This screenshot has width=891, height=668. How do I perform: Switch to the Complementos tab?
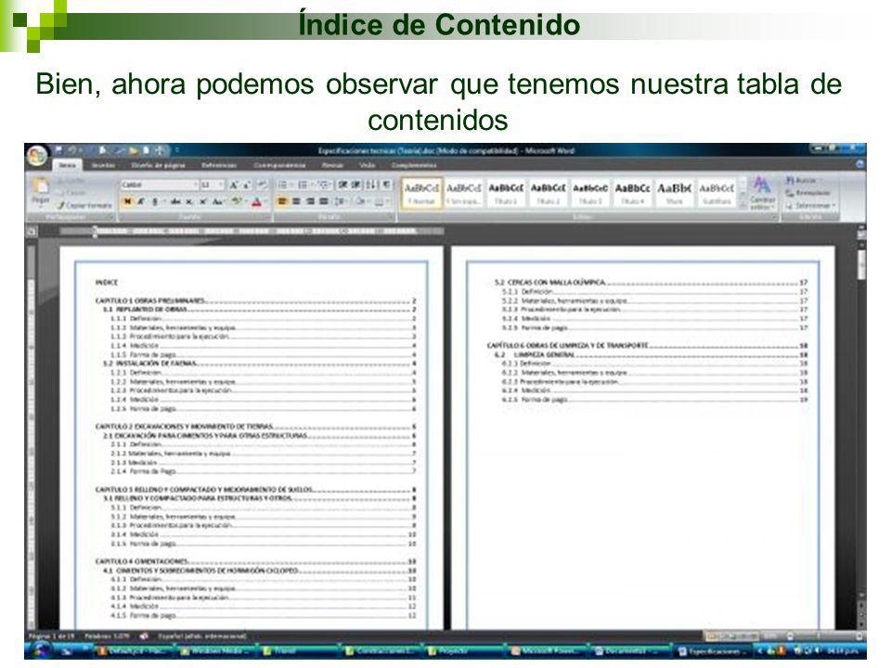tap(414, 165)
